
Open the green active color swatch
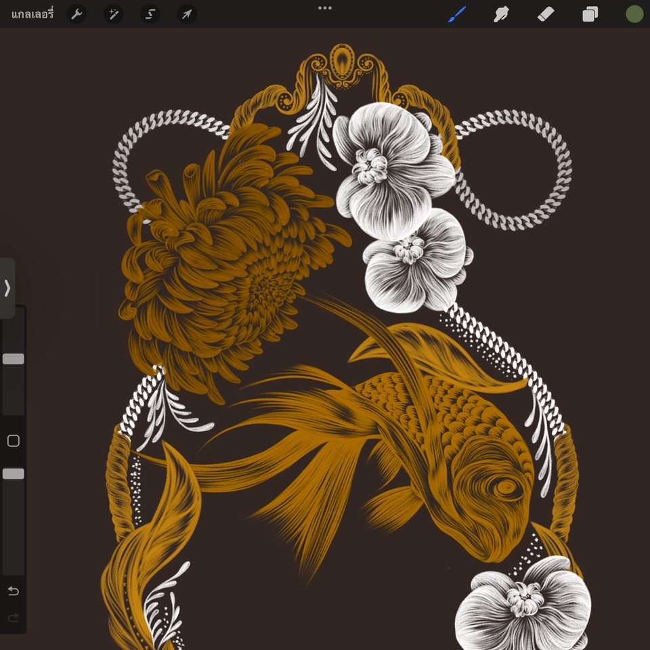click(634, 14)
